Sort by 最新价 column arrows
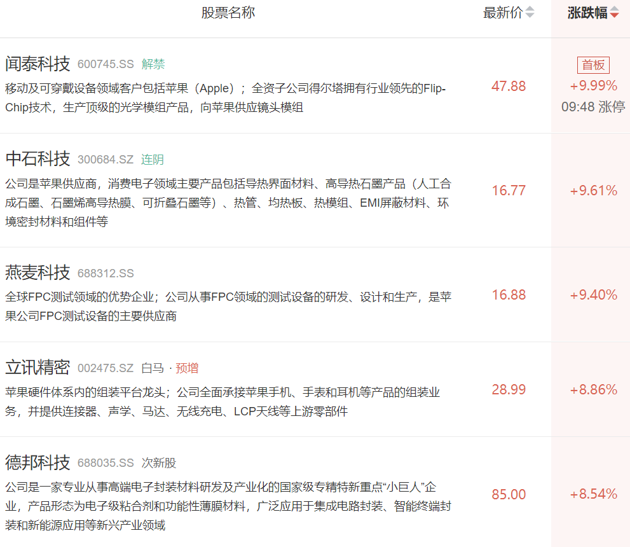 tap(530, 13)
